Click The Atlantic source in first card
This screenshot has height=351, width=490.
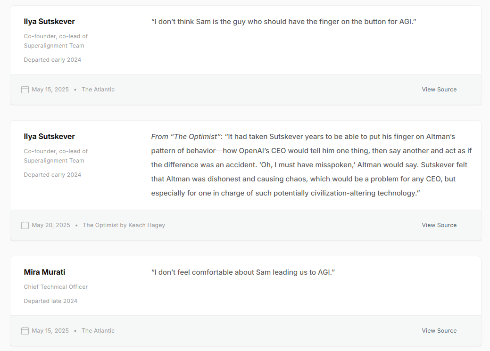coord(98,90)
